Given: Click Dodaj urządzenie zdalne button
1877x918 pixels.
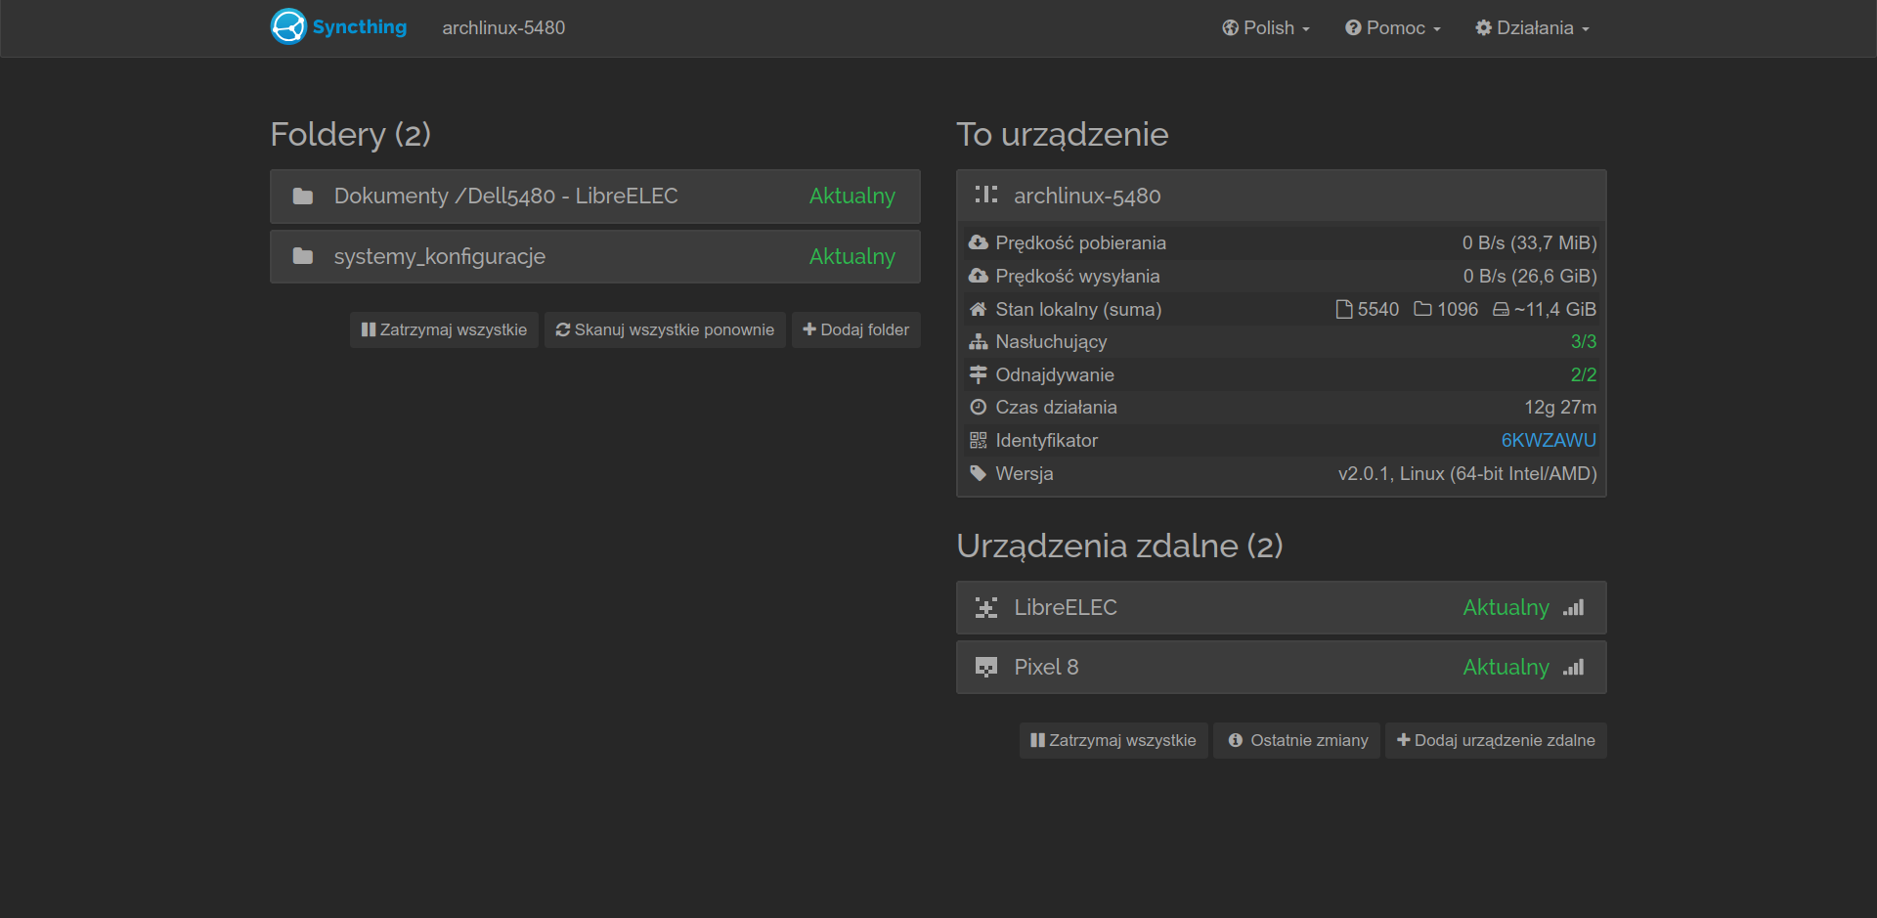Looking at the screenshot, I should pyautogui.click(x=1496, y=741).
